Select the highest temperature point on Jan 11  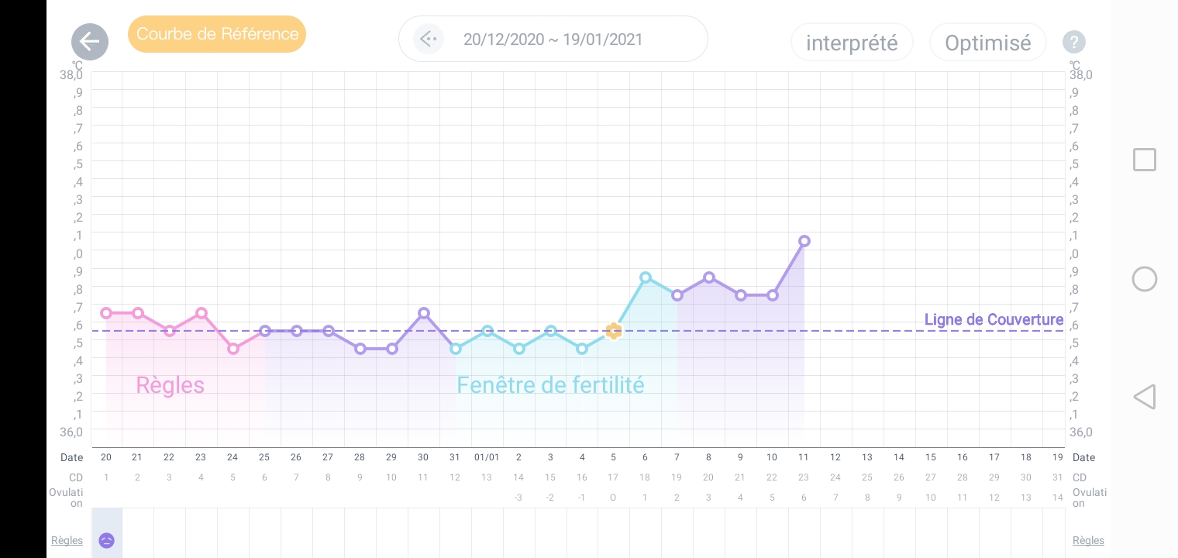click(x=804, y=241)
